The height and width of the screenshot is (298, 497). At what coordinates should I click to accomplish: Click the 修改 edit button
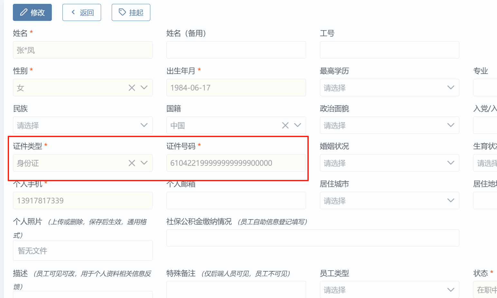[32, 13]
